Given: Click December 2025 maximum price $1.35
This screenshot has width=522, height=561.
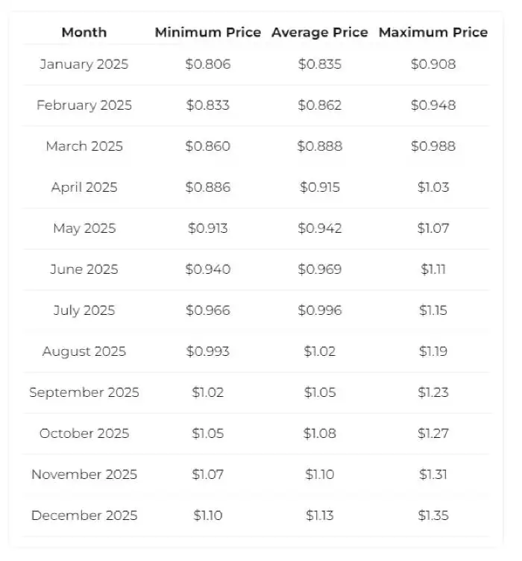Looking at the screenshot, I should tap(433, 515).
